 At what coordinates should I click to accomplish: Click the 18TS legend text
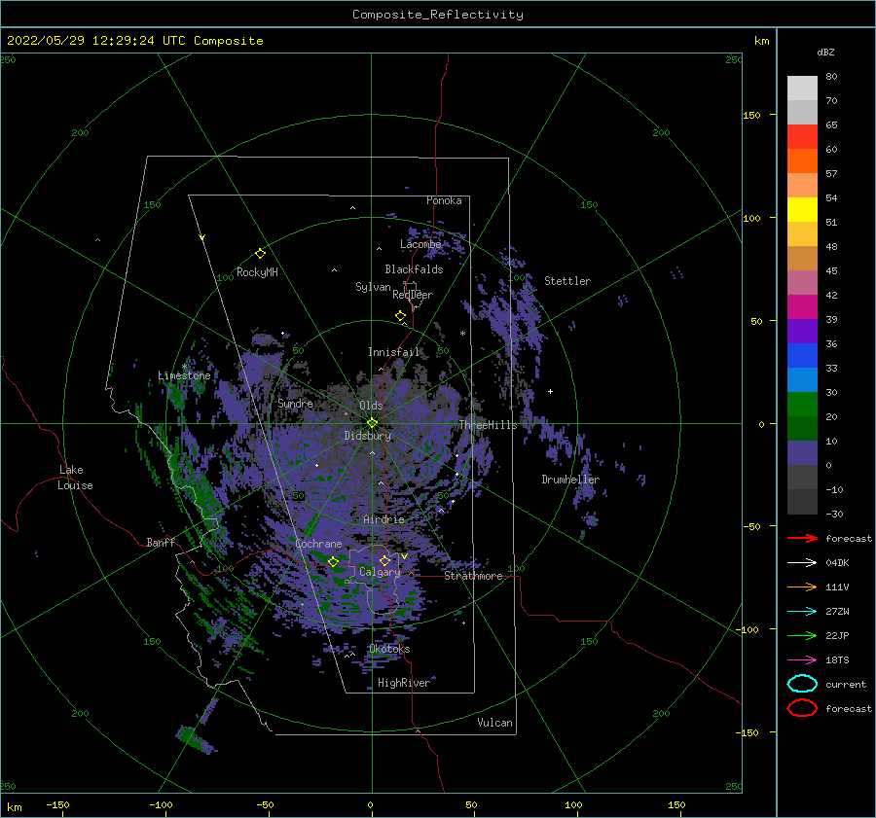pos(837,660)
